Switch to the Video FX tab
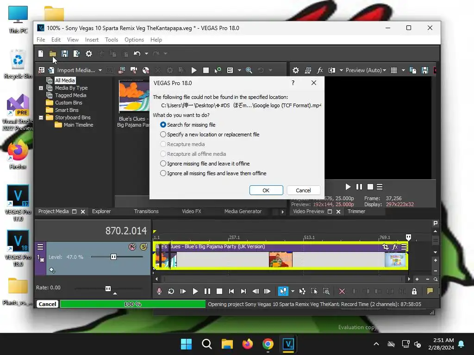474x355 pixels. (191, 211)
